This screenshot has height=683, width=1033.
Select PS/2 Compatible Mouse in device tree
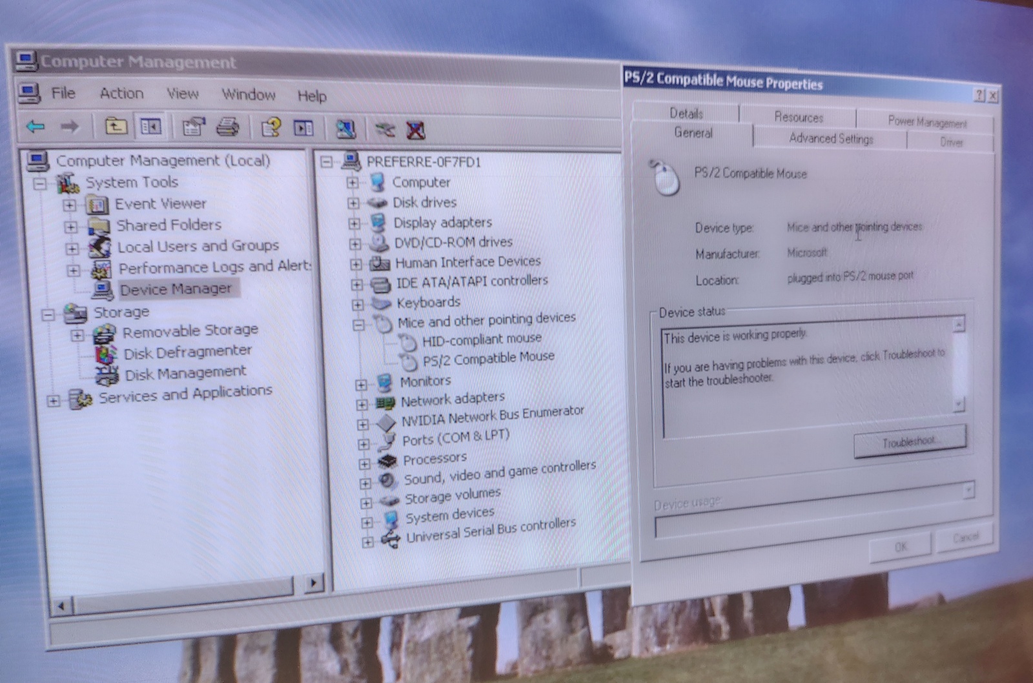(x=488, y=358)
